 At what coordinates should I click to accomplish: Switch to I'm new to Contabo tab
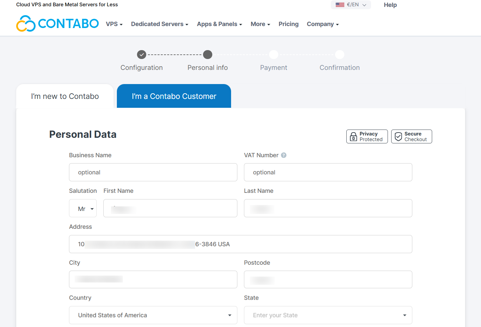(65, 96)
